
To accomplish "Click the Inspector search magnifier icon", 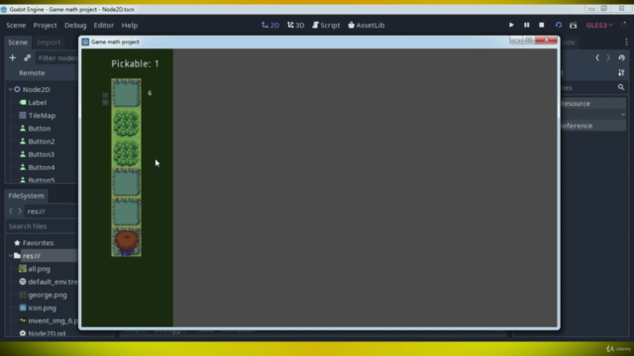I will click(621, 87).
